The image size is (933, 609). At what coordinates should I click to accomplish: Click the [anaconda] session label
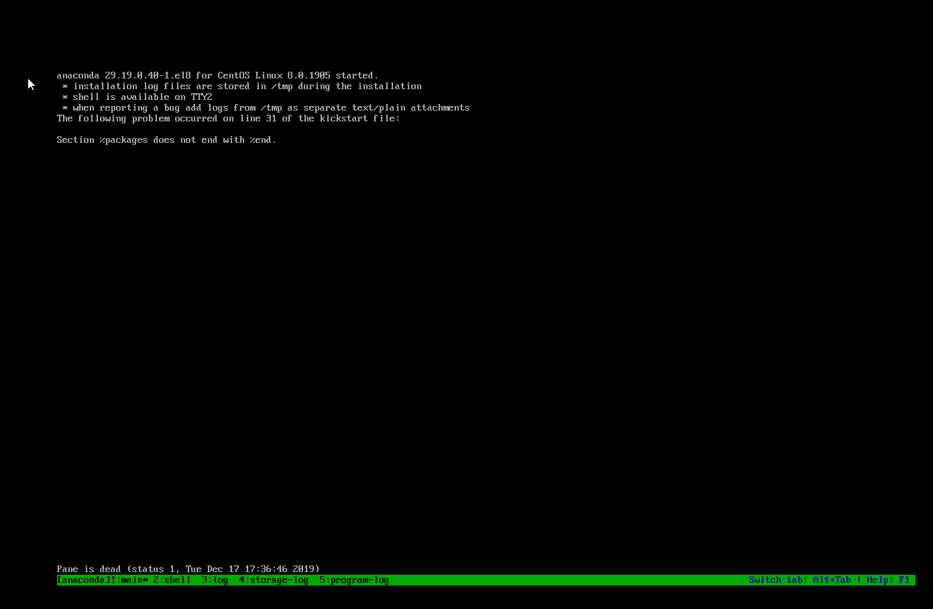[83, 580]
